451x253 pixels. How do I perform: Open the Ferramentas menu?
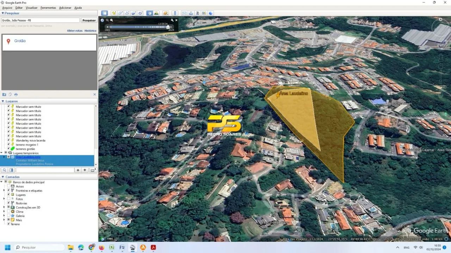(48, 8)
